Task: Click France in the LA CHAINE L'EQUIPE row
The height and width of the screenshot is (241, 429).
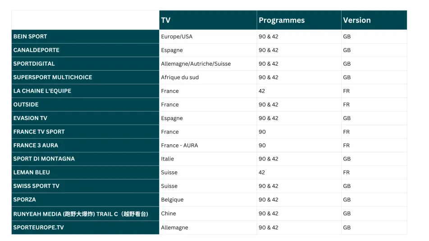Action: pyautogui.click(x=169, y=91)
